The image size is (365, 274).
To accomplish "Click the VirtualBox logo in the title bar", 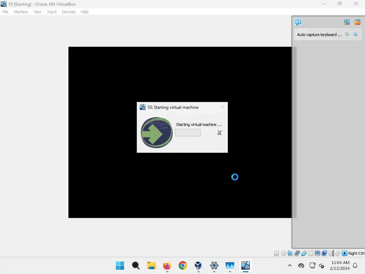I will click(x=4, y=4).
